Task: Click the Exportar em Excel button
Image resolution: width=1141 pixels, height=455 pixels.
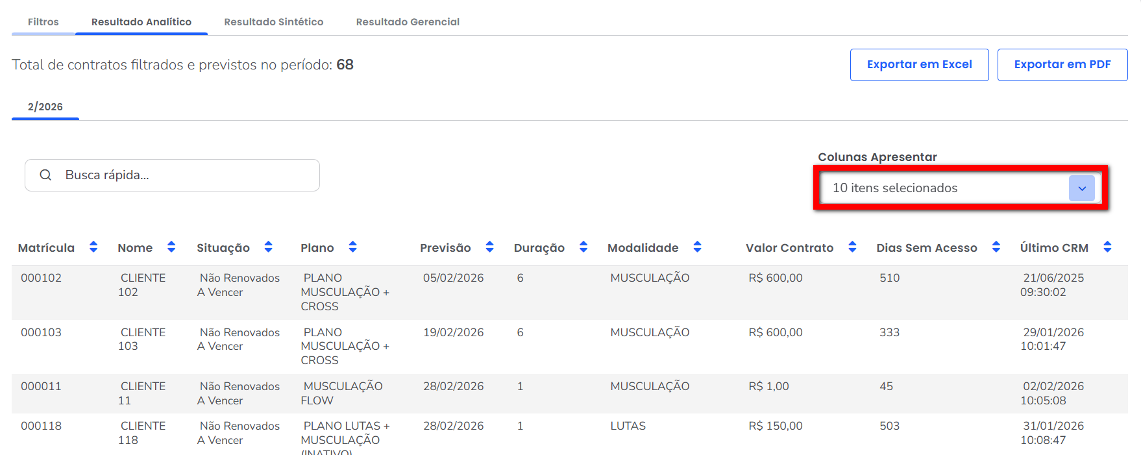Action: click(x=919, y=65)
